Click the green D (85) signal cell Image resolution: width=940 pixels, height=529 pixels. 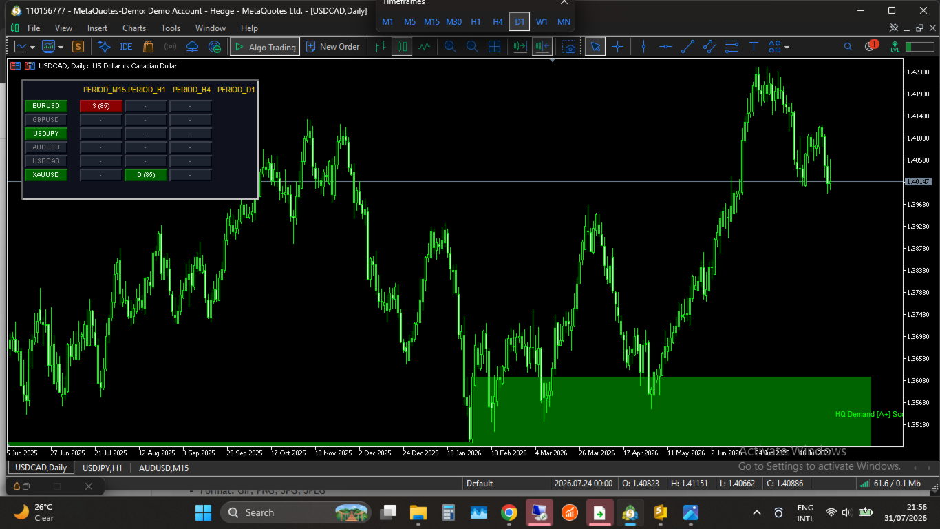(146, 175)
